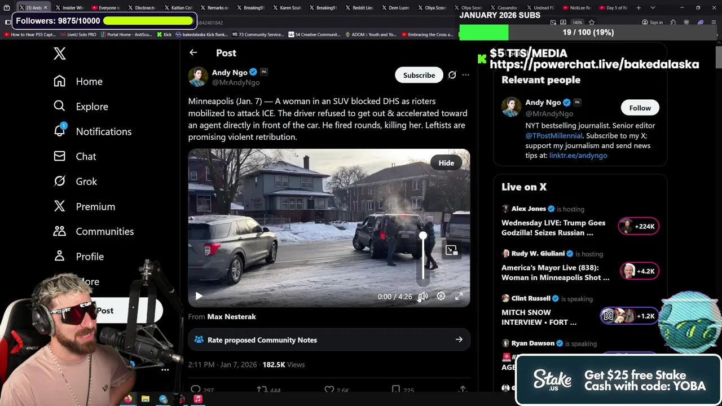The image size is (722, 406).
Task: Adjust the video volume slider
Action: (423, 257)
